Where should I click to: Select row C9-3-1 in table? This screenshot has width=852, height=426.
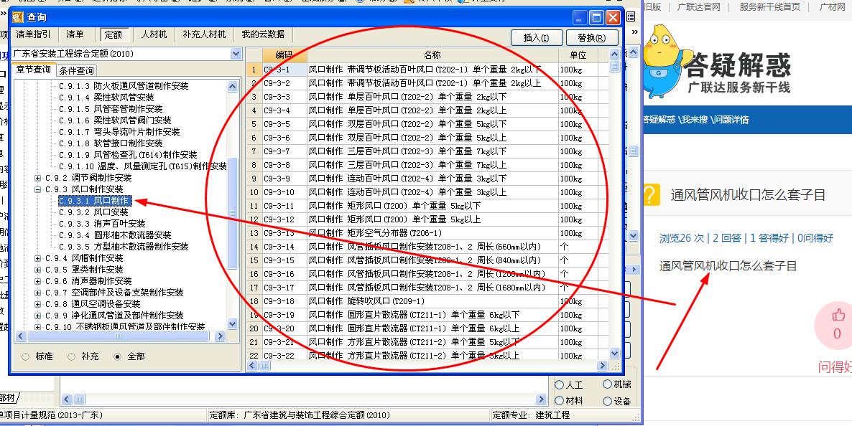coord(427,70)
